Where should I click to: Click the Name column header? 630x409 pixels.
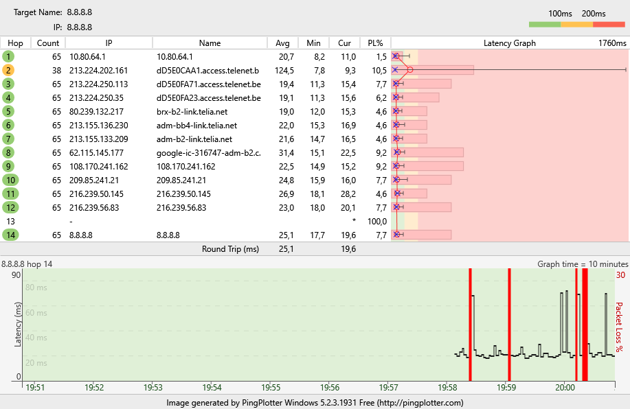click(210, 43)
